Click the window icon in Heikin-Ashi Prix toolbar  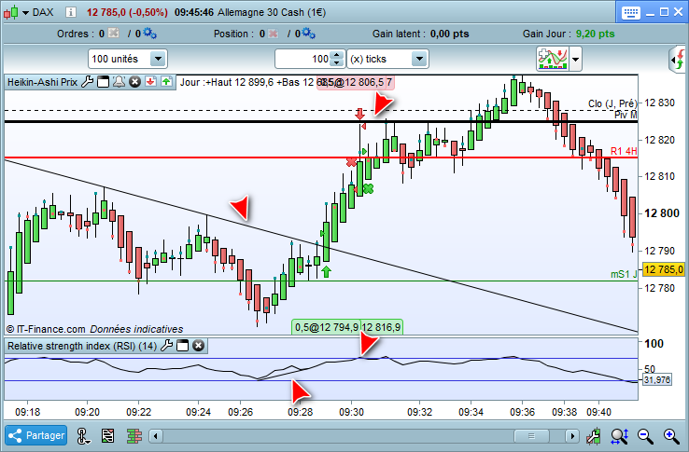[104, 82]
